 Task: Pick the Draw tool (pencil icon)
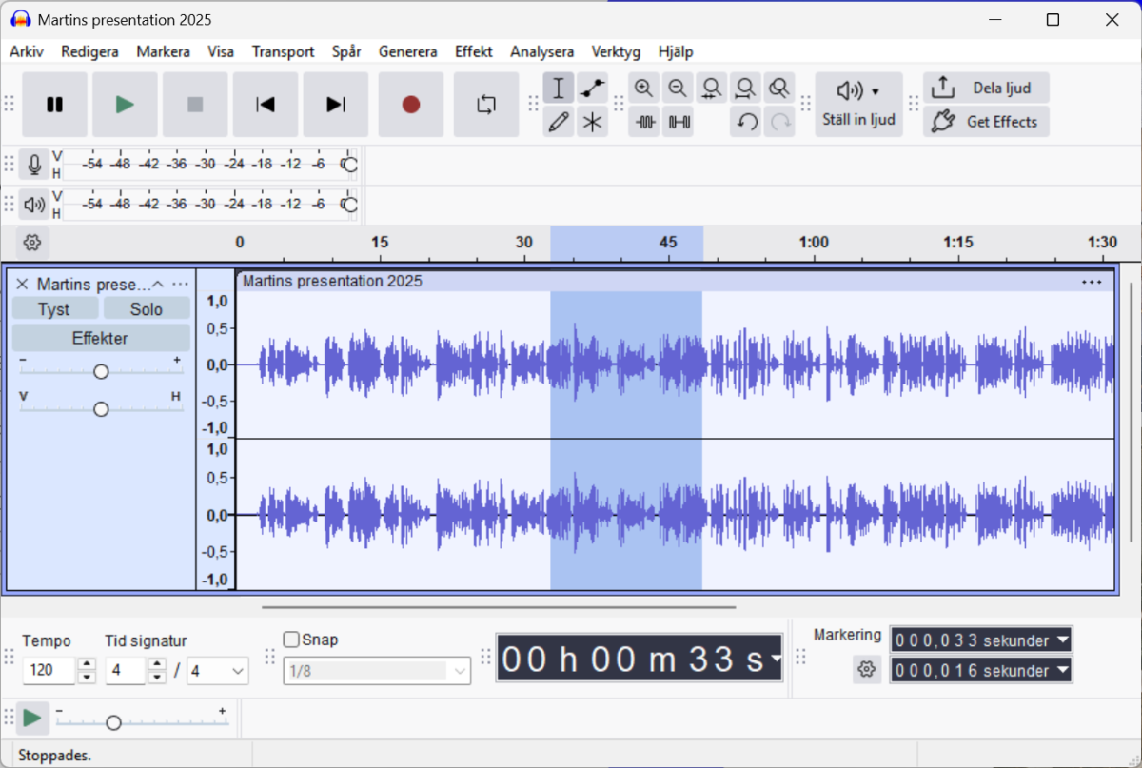(x=559, y=122)
